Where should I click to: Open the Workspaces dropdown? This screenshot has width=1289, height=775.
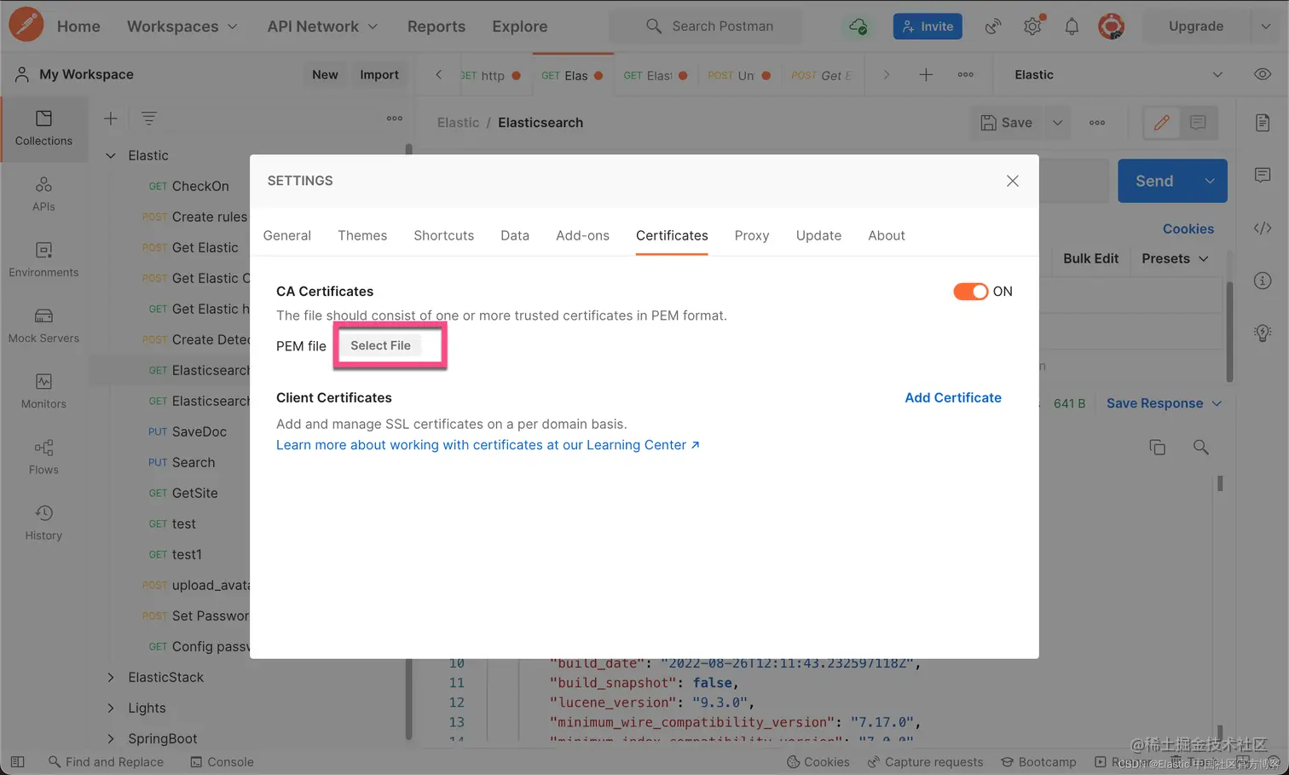(x=182, y=26)
